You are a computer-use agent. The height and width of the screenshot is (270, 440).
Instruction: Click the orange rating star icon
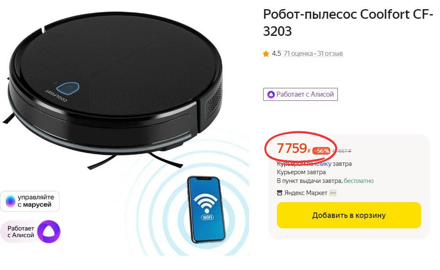(266, 54)
